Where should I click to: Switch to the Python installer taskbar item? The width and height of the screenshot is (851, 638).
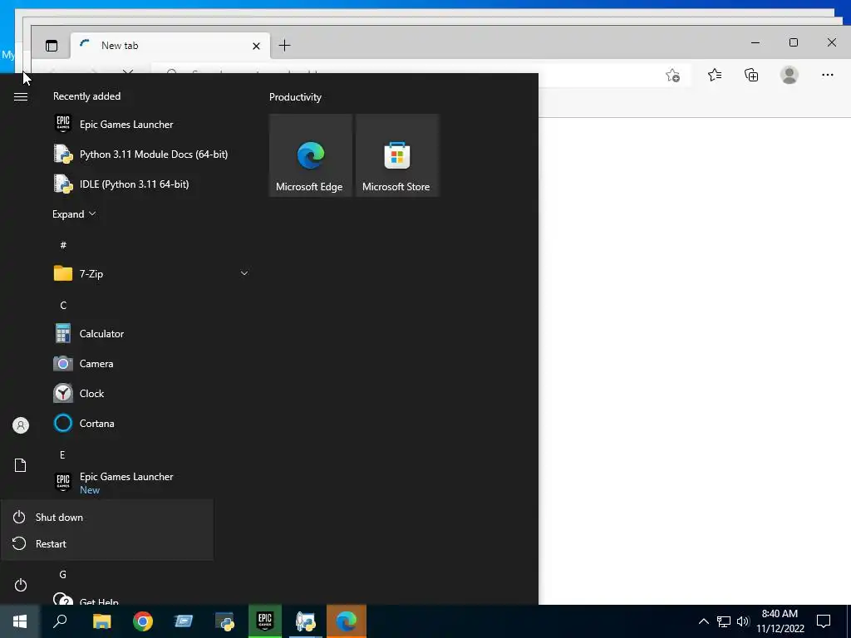306,621
